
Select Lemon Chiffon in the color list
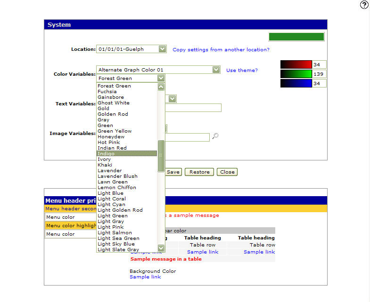point(127,188)
